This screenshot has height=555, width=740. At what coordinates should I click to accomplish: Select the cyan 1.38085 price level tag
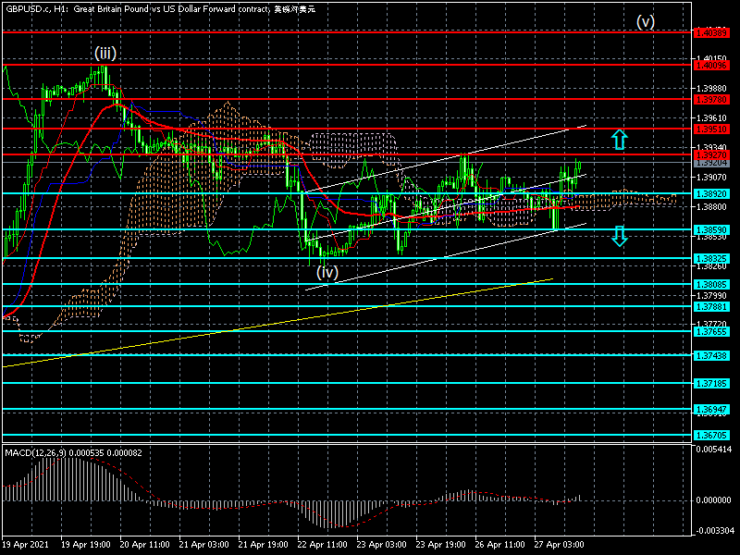click(x=711, y=284)
